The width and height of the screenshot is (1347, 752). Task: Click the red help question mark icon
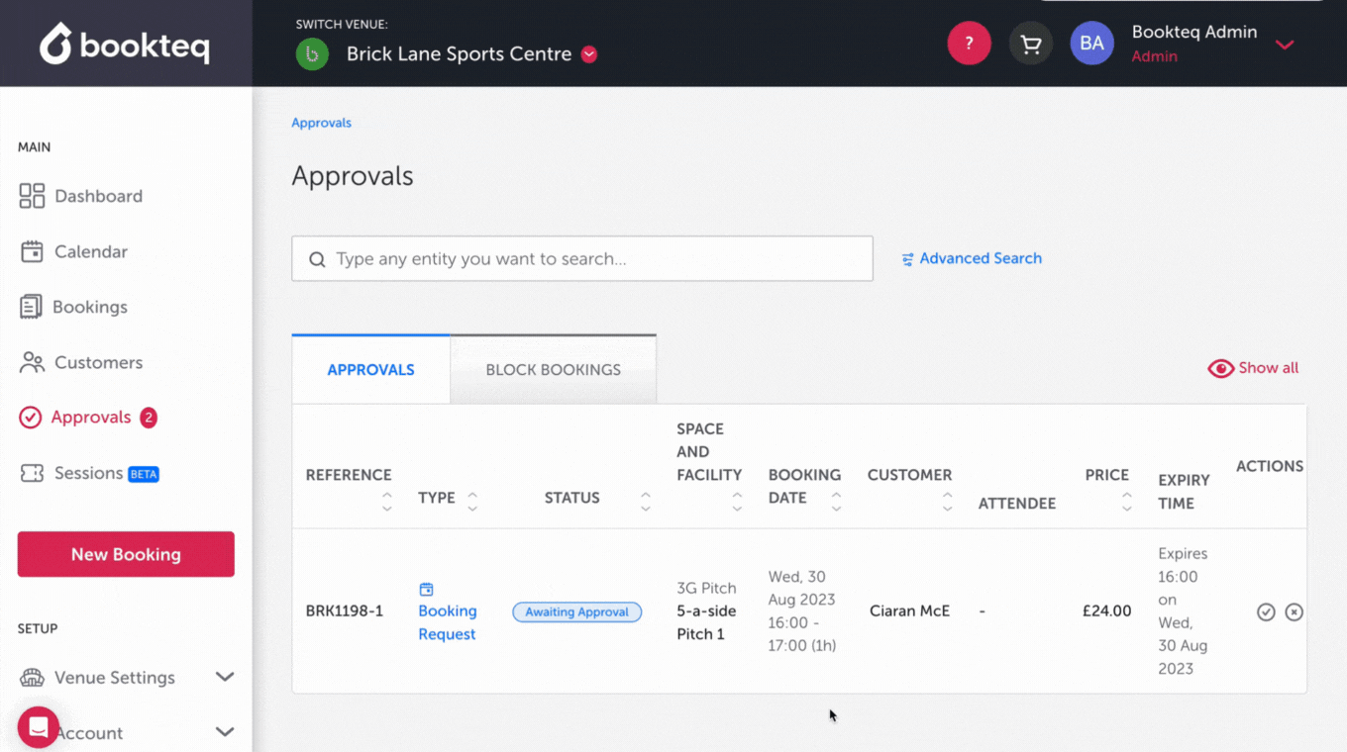pyautogui.click(x=969, y=44)
